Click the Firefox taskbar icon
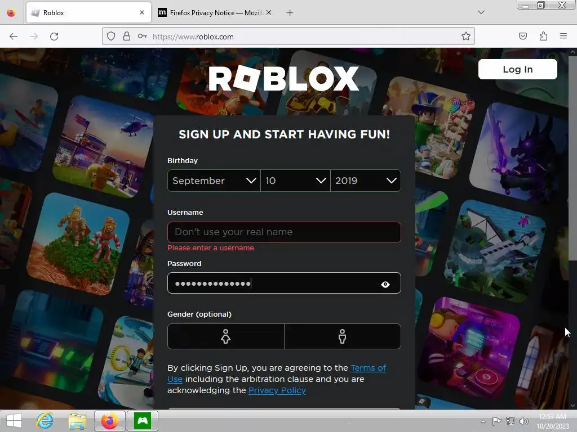The height and width of the screenshot is (432, 577). [x=110, y=421]
